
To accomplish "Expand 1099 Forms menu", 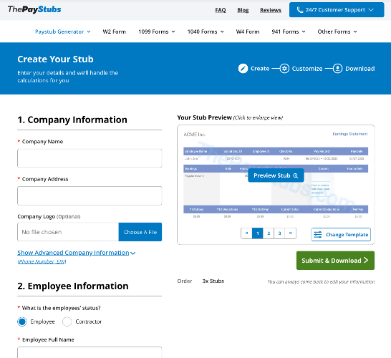I will point(157,32).
